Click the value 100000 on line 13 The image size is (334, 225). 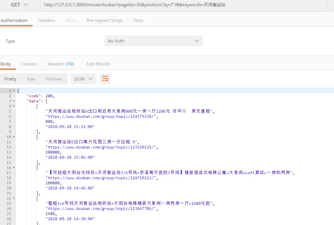pos(52,152)
